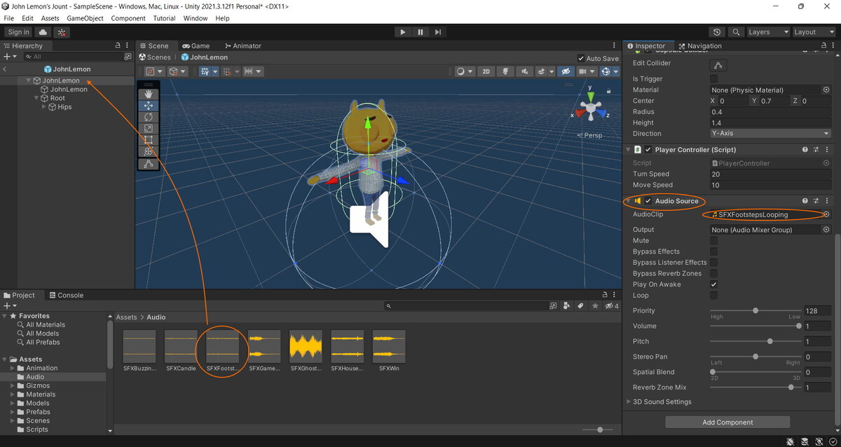Select the Move tool in Scene
This screenshot has height=447, width=841.
coord(148,106)
